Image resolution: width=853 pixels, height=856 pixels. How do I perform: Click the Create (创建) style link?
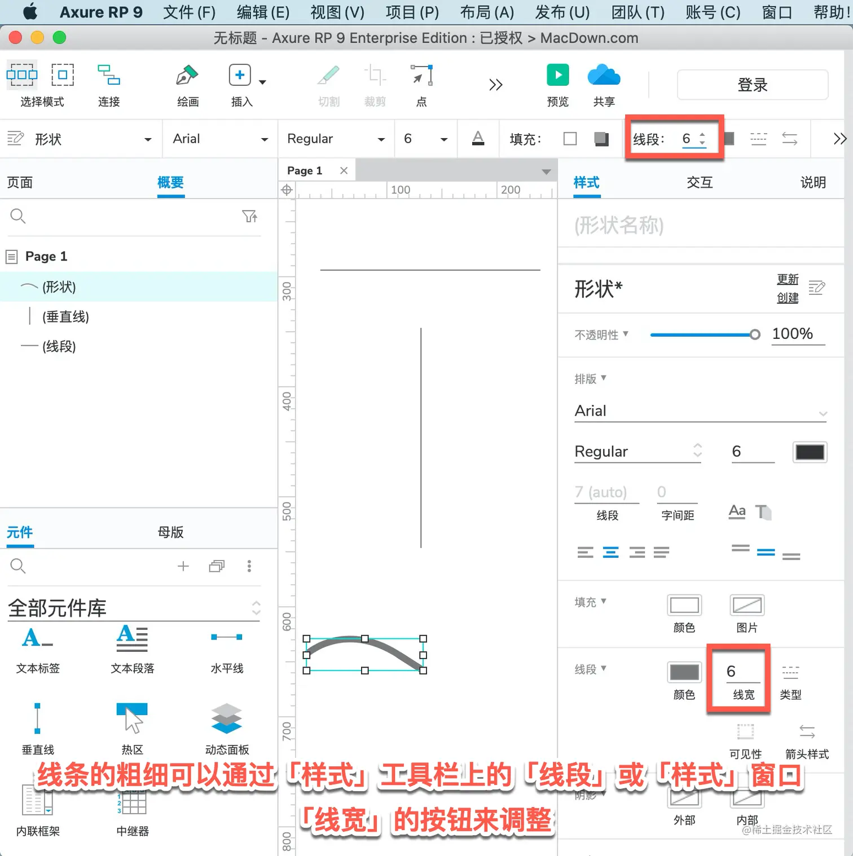(788, 298)
